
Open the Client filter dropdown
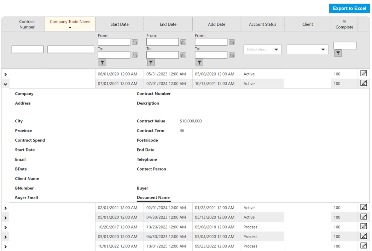click(x=307, y=49)
